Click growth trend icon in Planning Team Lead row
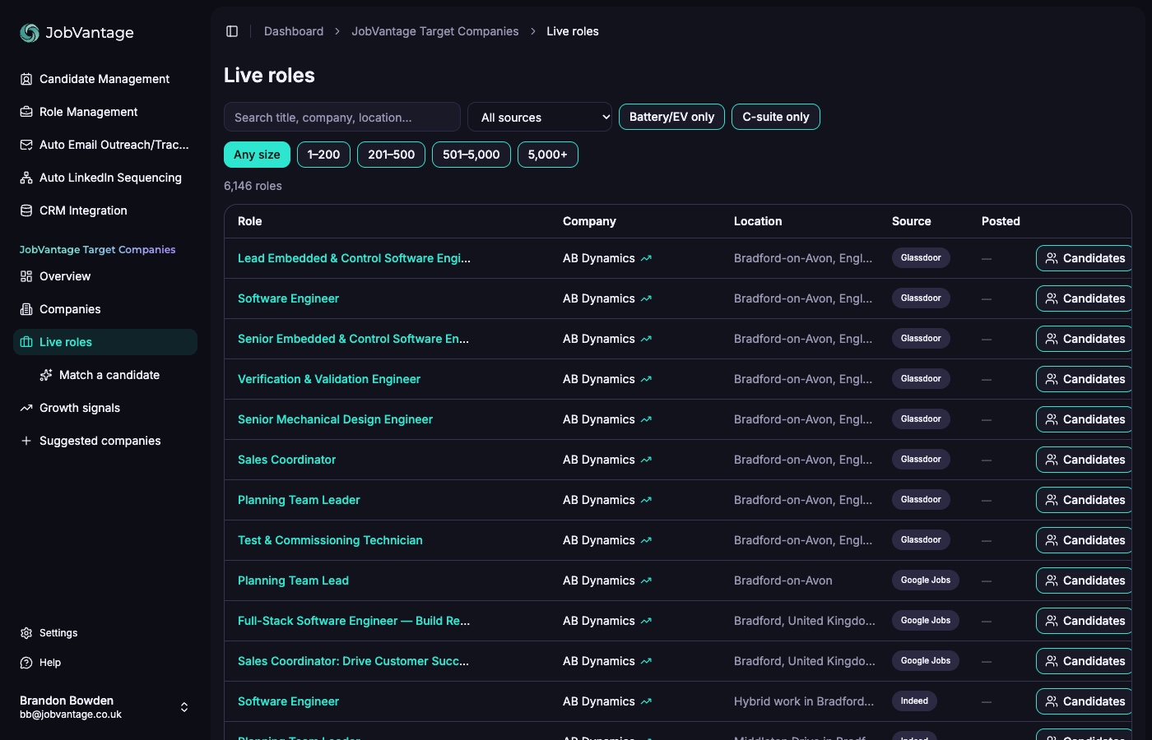1152x740 pixels. tap(646, 580)
